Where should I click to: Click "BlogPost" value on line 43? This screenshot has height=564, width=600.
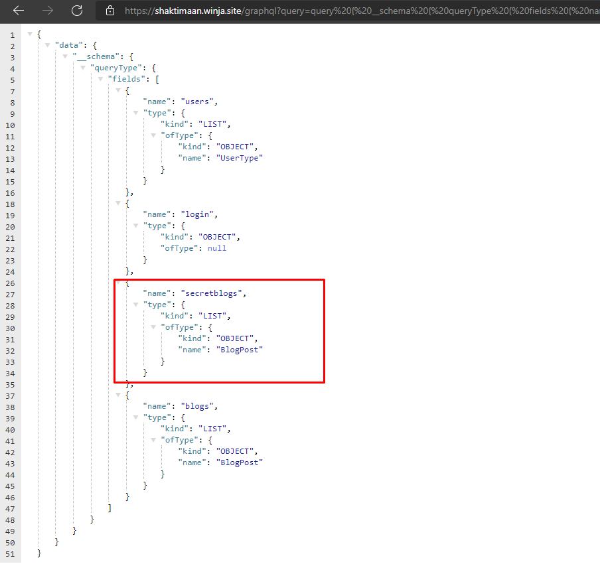[240, 462]
